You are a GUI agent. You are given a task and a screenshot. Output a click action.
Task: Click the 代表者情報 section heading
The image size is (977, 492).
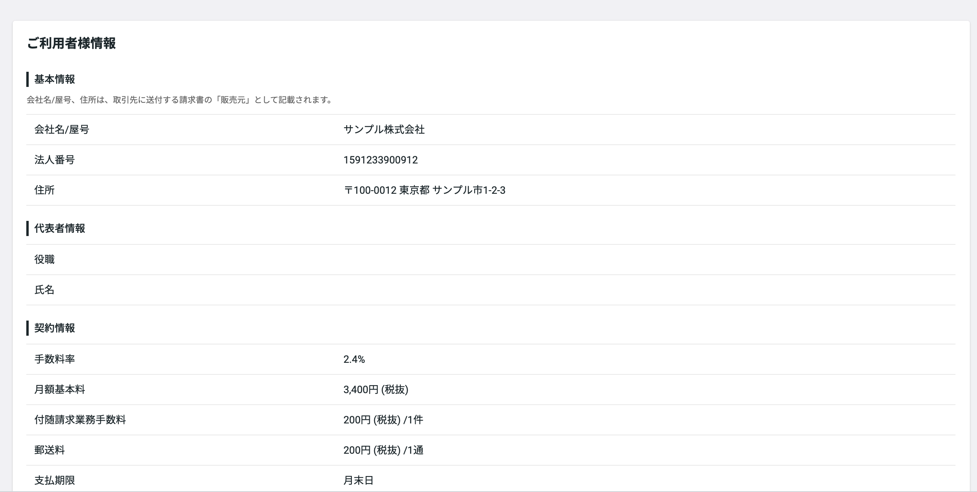pos(60,228)
